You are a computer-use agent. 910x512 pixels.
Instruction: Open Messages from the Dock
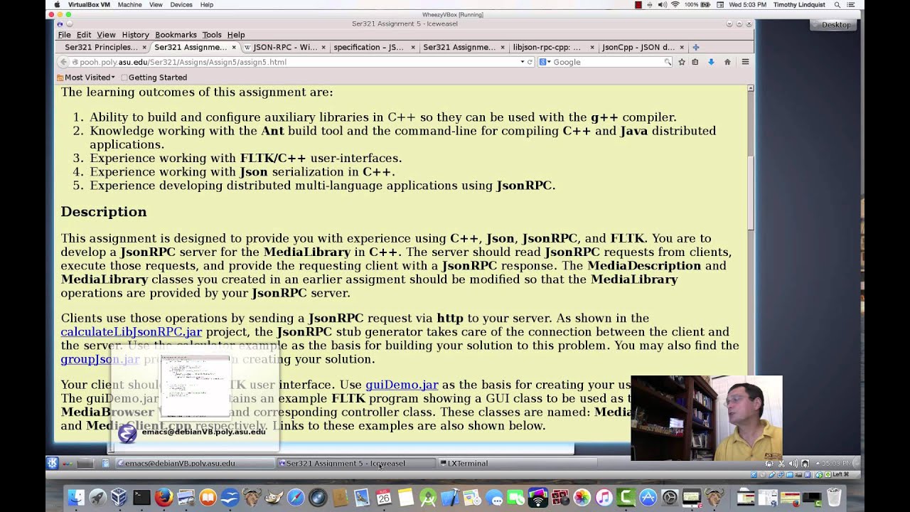[x=494, y=498]
